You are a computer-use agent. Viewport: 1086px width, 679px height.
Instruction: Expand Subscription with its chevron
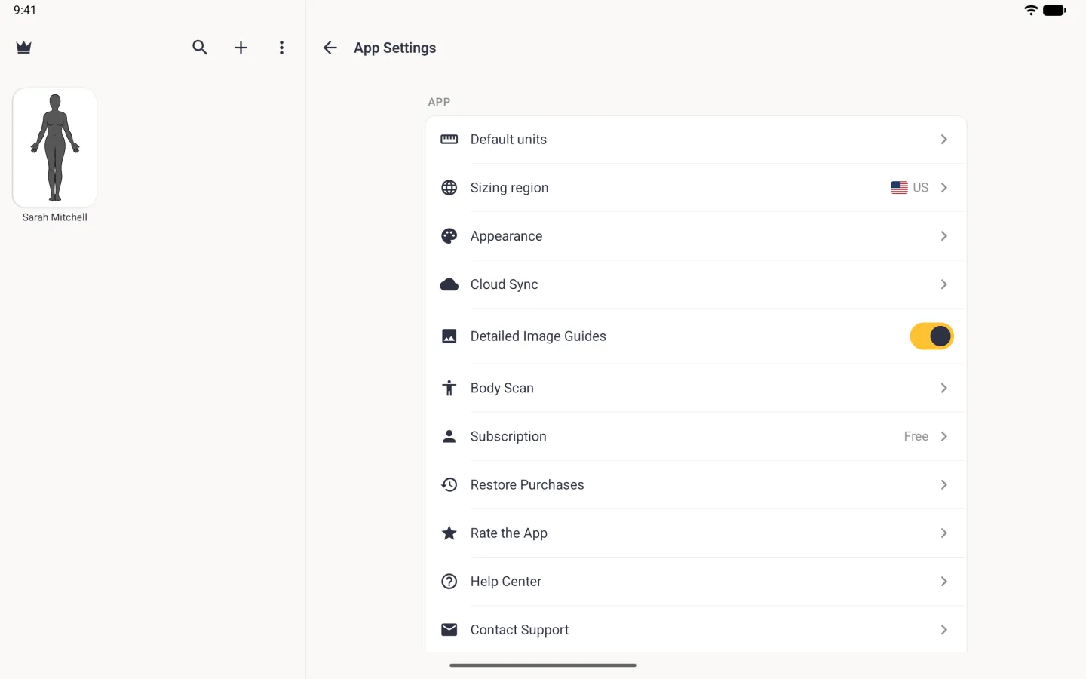[943, 436]
